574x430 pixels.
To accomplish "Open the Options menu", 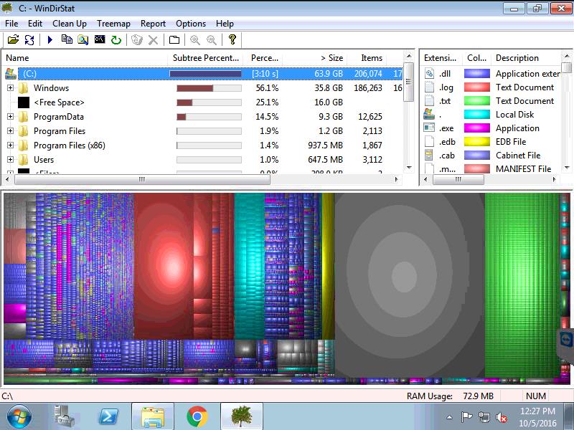I will click(191, 24).
